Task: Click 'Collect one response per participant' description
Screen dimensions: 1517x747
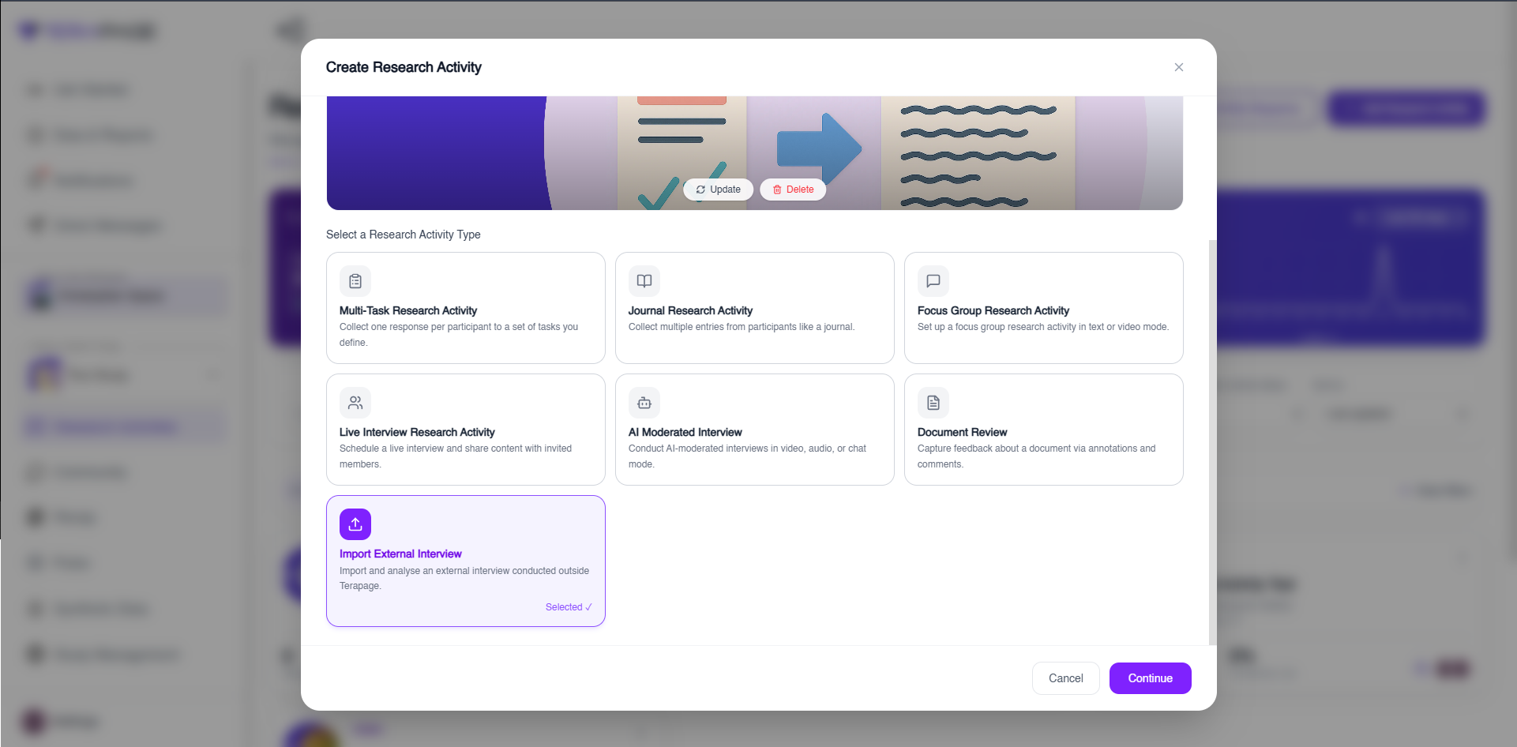Action: (x=459, y=335)
